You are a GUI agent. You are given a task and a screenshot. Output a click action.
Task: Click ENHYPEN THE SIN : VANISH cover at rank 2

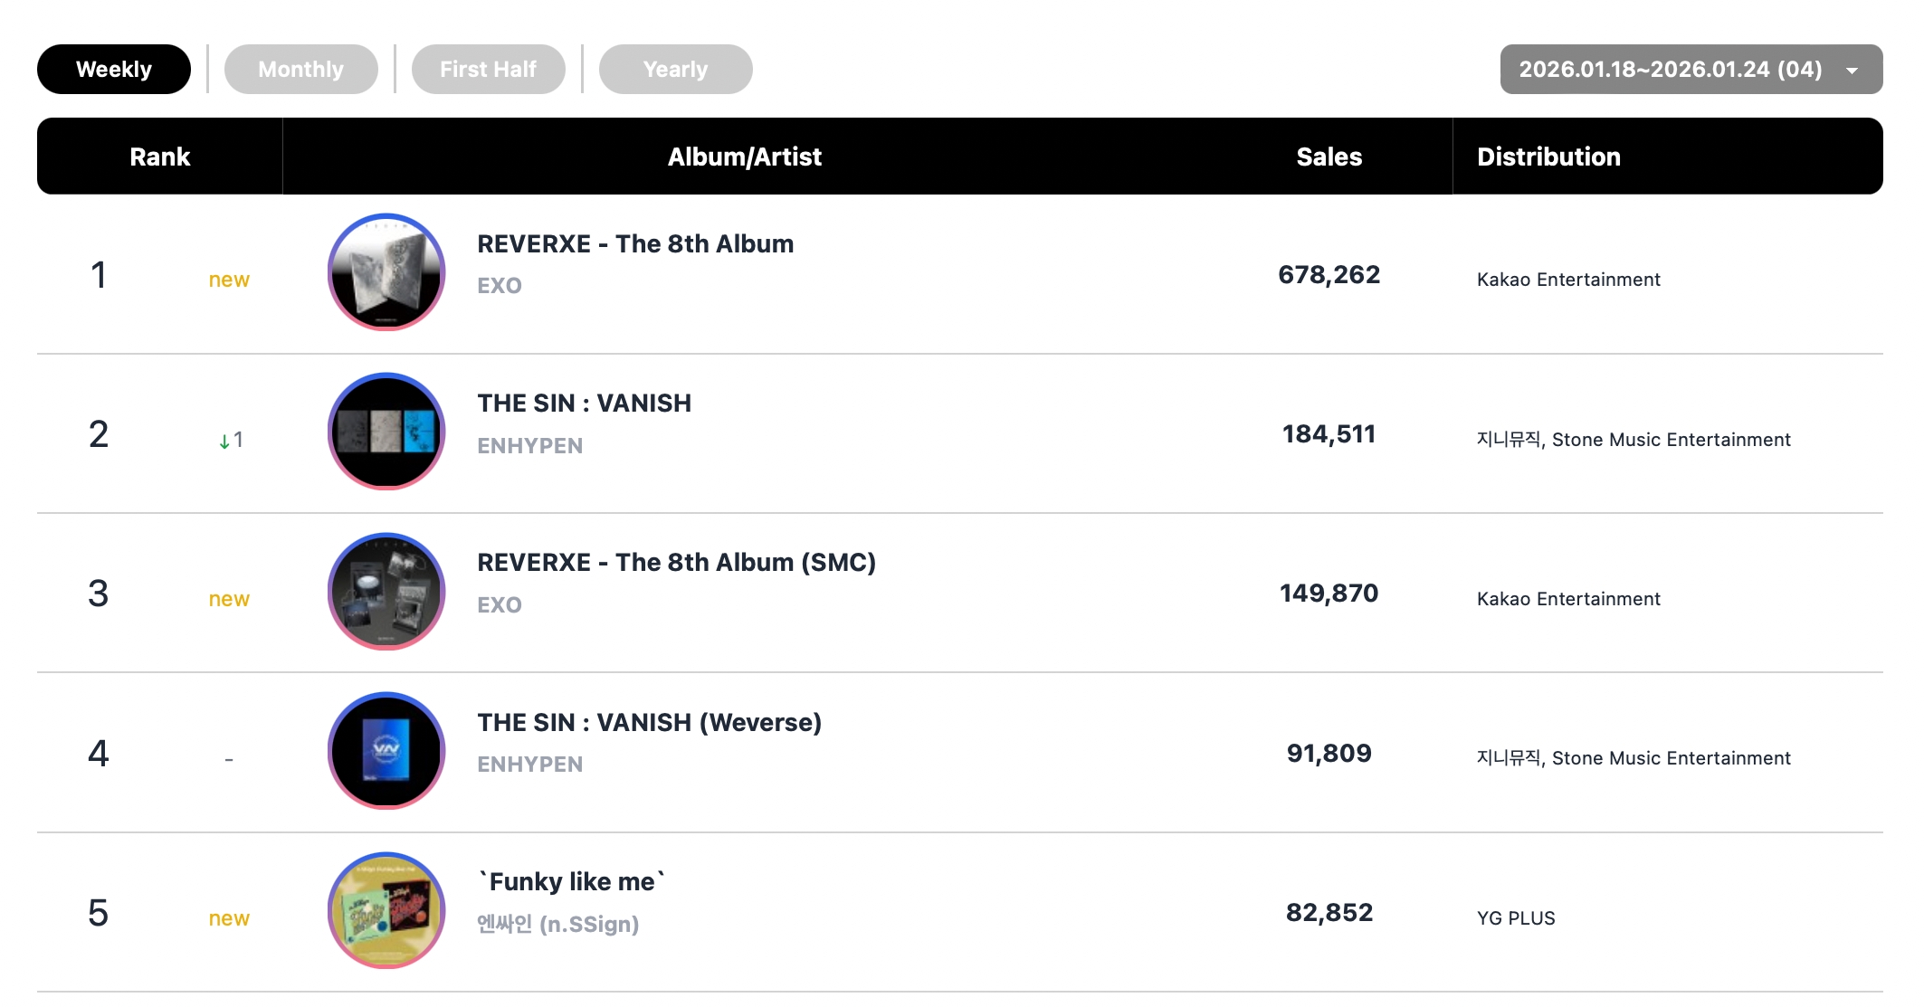[386, 432]
